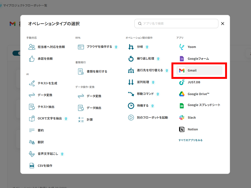Choose 分岐 branch operation

[x=140, y=47]
